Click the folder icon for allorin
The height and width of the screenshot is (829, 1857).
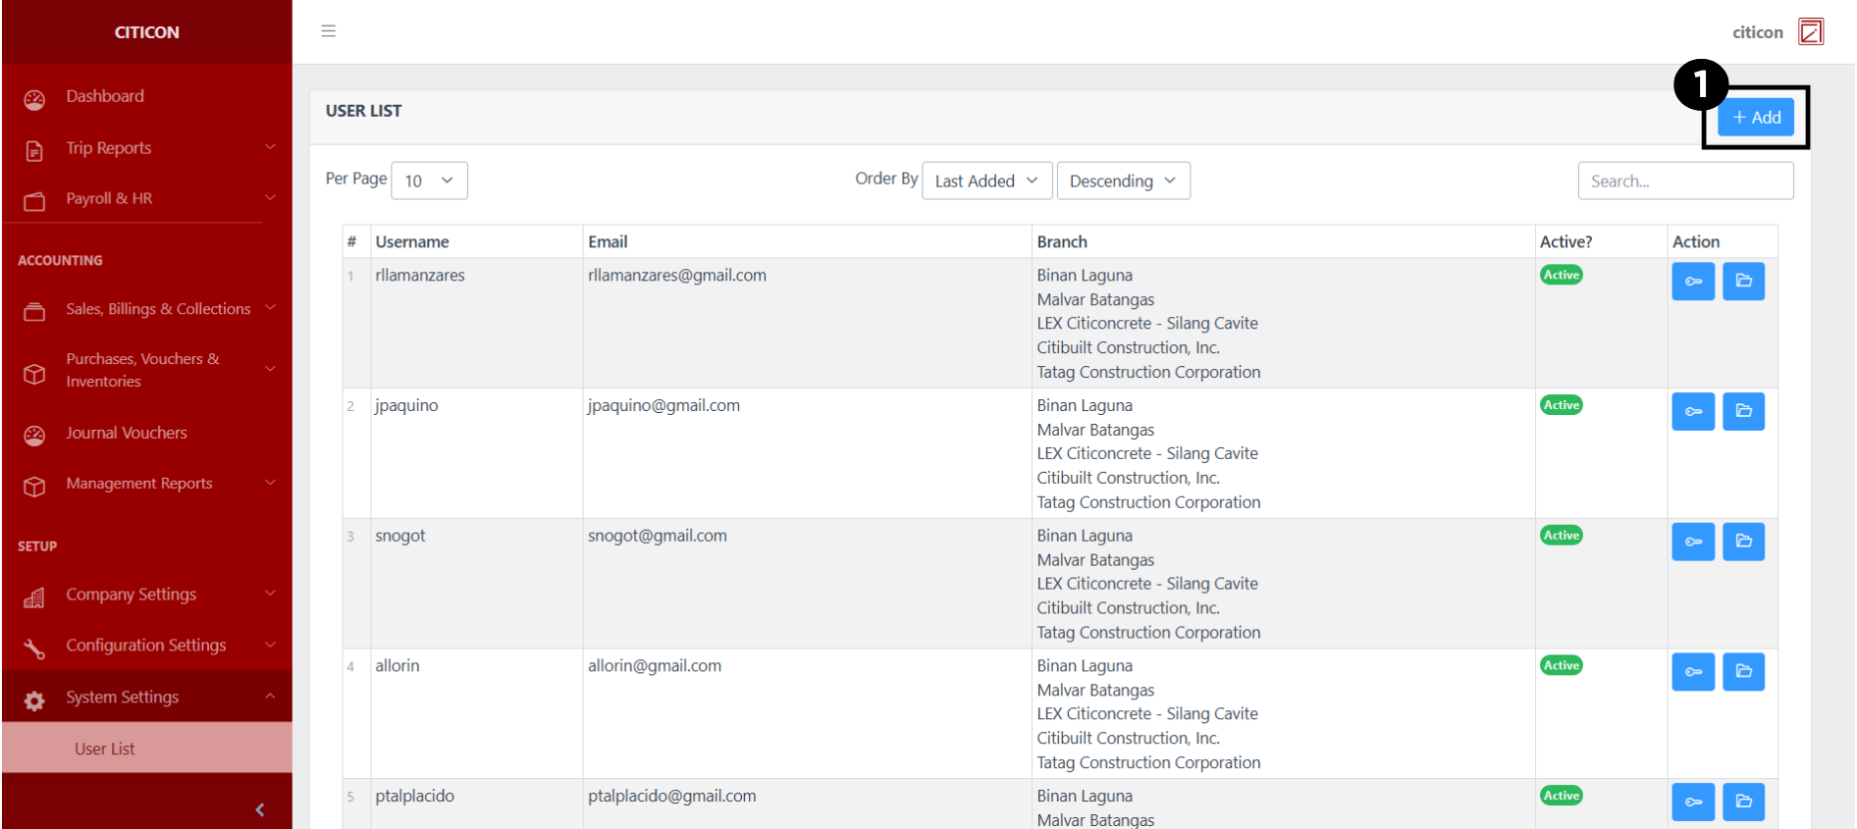(x=1743, y=672)
